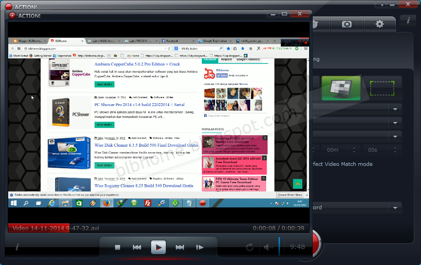Open the About info button in main Action! window
The image size is (421, 265).
[x=408, y=20]
